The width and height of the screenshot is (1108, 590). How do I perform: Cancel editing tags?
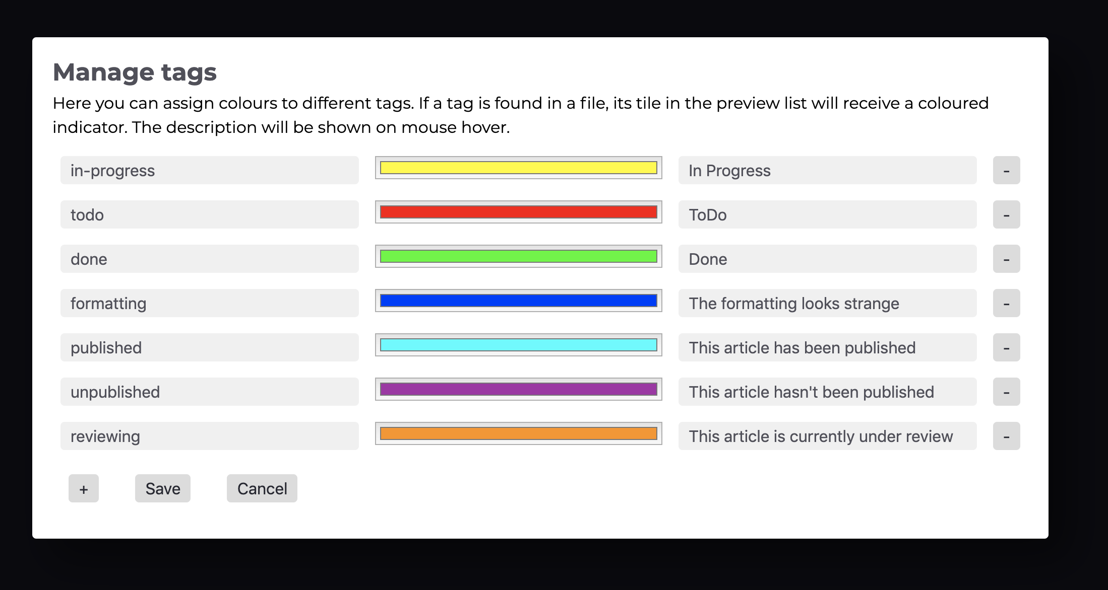click(x=262, y=488)
